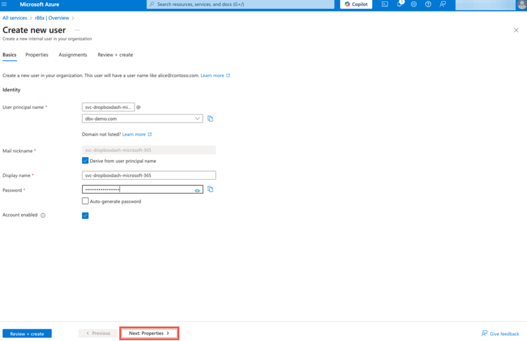Uncheck the Account enabled checkbox

point(85,215)
